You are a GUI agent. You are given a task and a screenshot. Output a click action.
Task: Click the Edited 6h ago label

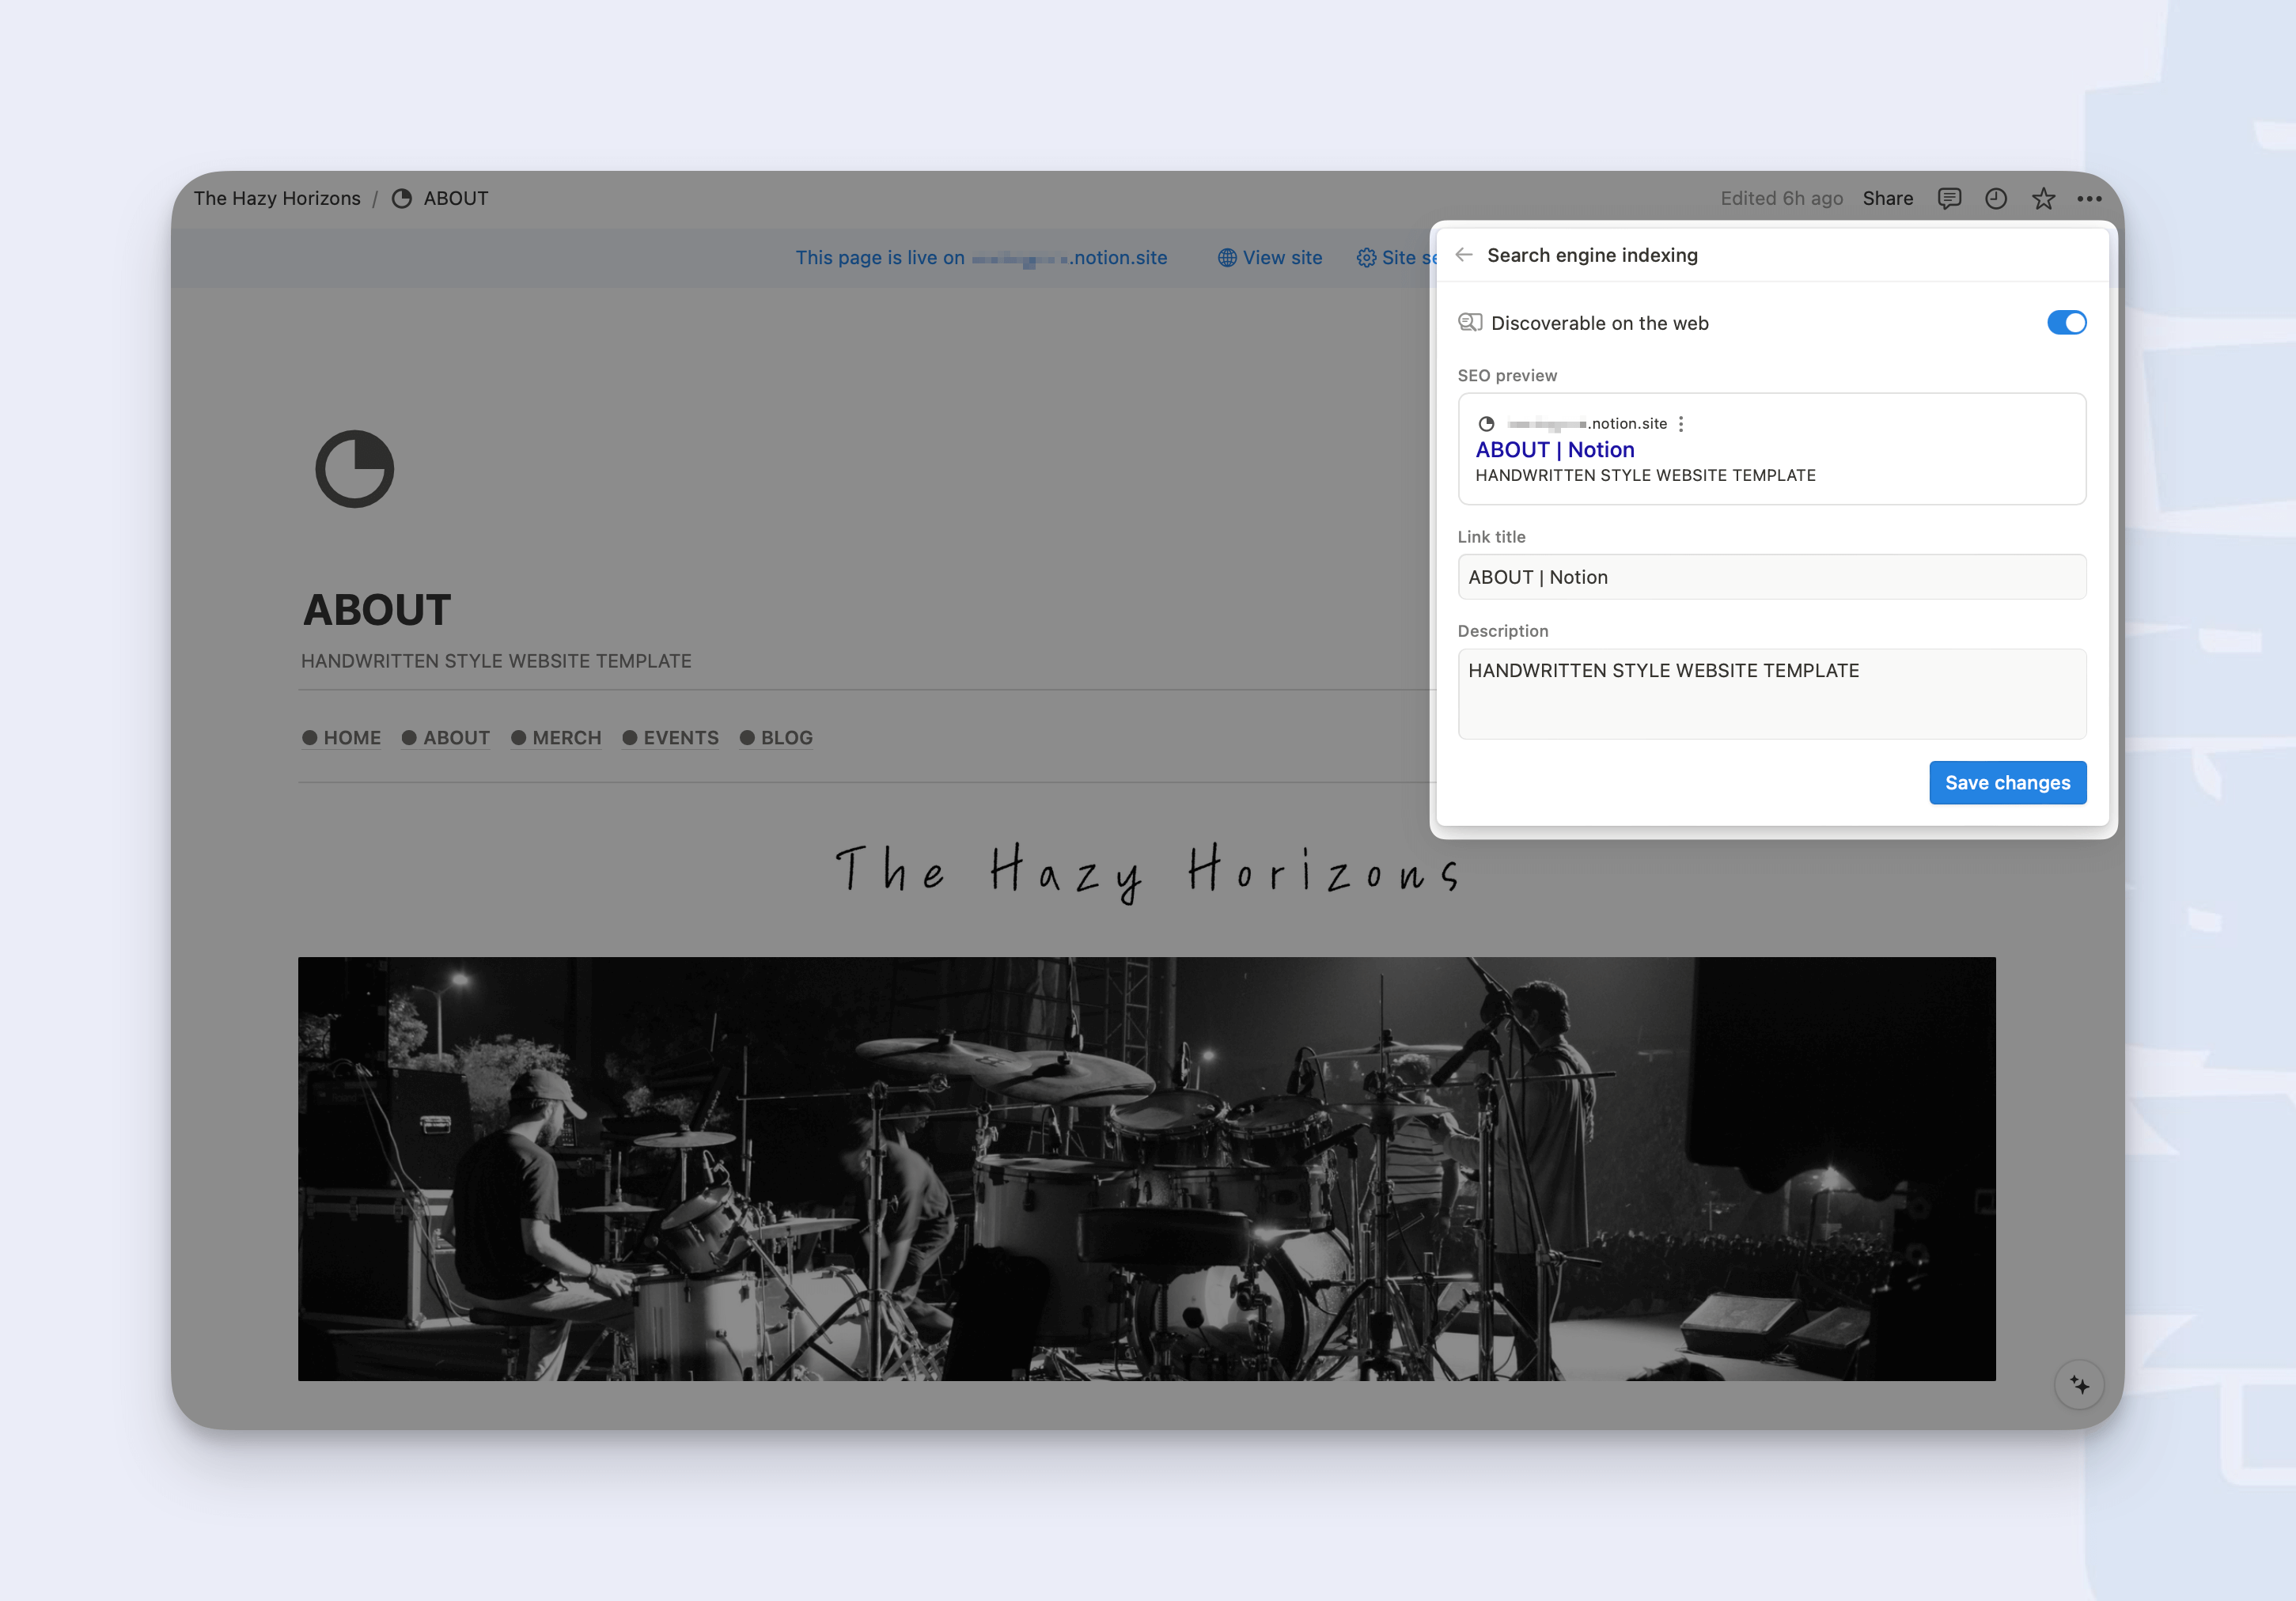point(1781,198)
